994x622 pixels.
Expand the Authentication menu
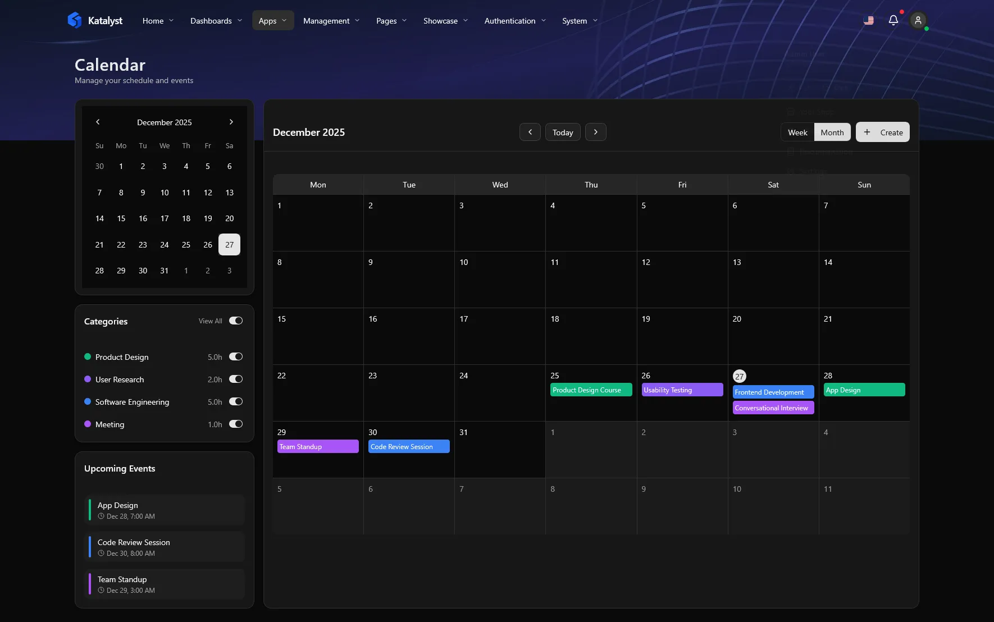click(x=515, y=21)
